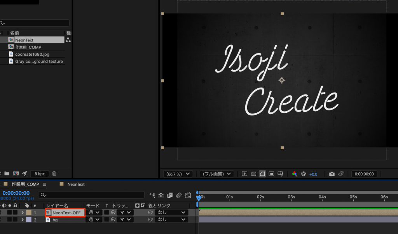Open the graph editor icon in timeline

pyautogui.click(x=188, y=195)
